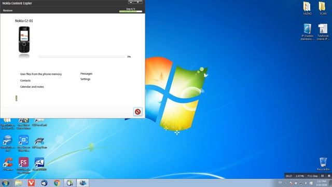
Task: Click the recorder elapsed time 00:27
Action: [x=289, y=176]
